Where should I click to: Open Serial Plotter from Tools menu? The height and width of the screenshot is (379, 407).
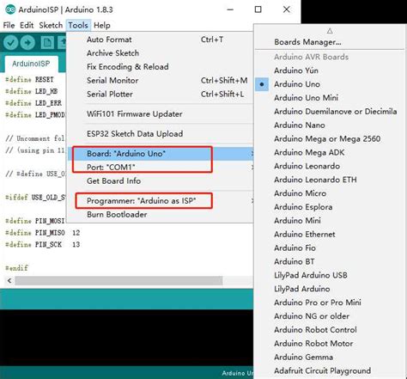(161, 94)
